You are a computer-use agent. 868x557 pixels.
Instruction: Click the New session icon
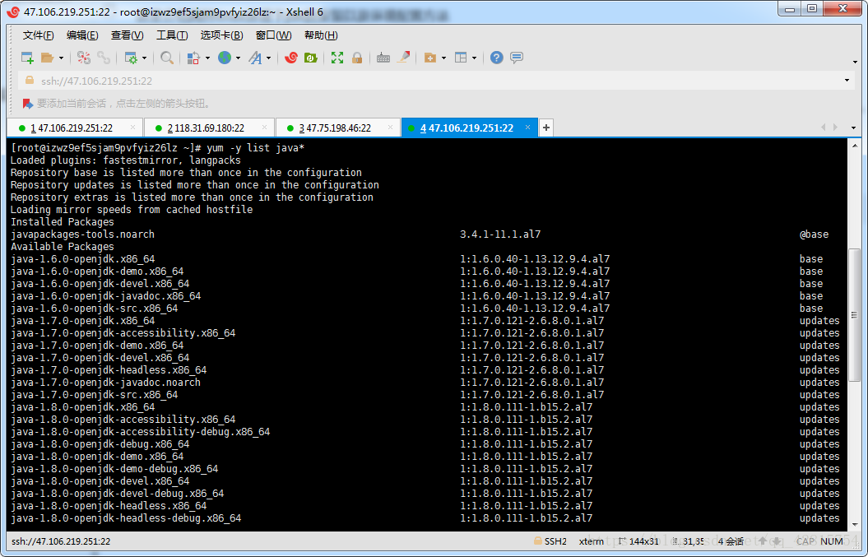point(27,58)
